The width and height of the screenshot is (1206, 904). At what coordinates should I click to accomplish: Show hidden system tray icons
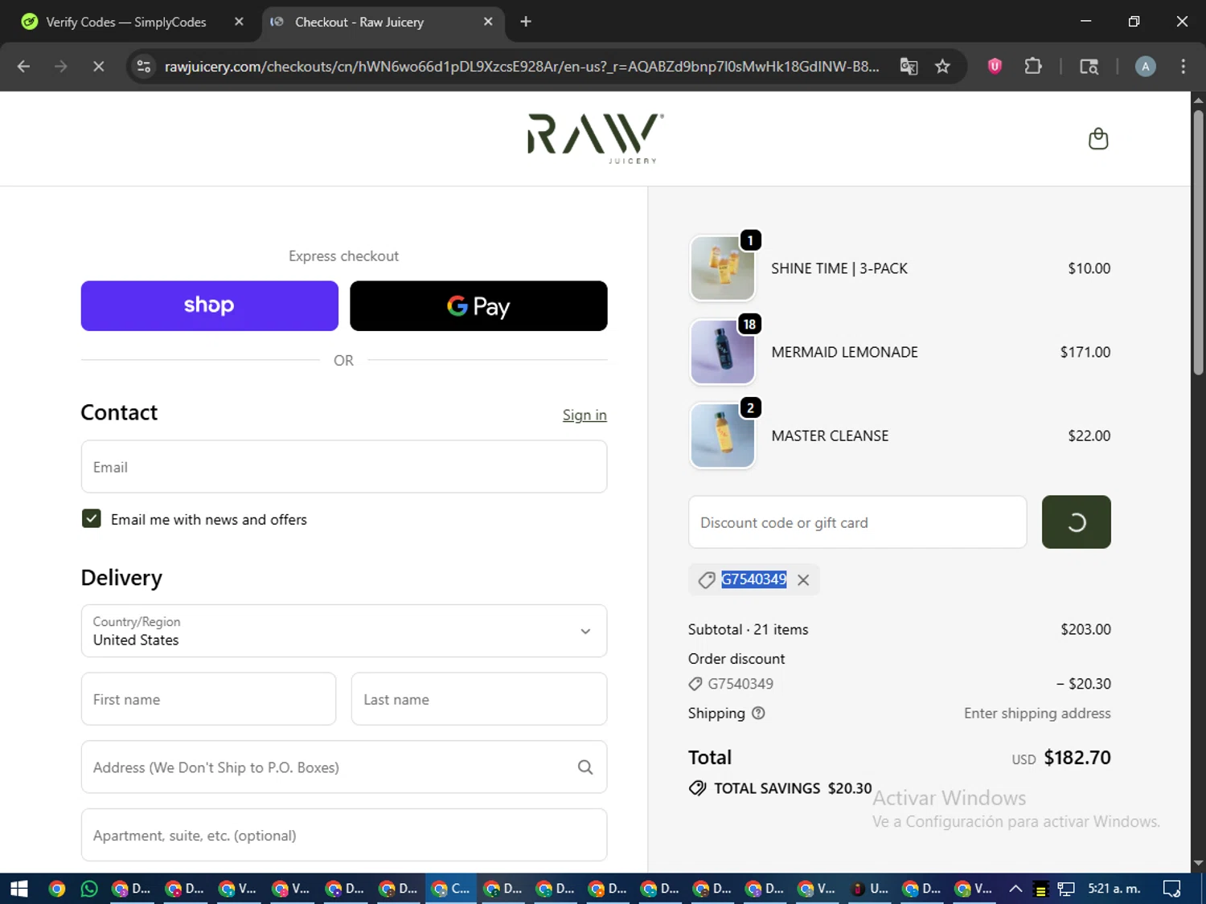(1015, 889)
